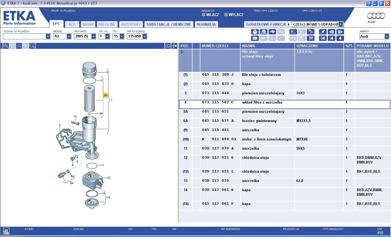Image resolution: width=391 pixels, height=237 pixels.
Task: Go to next page with right-arrow page icon
Action: click(x=340, y=32)
